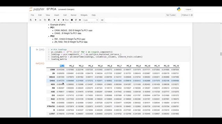Open the Help menu
The image size is (222, 124).
(94, 15)
